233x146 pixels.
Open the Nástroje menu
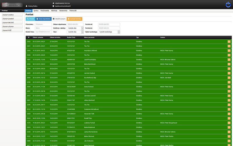[x=54, y=11]
